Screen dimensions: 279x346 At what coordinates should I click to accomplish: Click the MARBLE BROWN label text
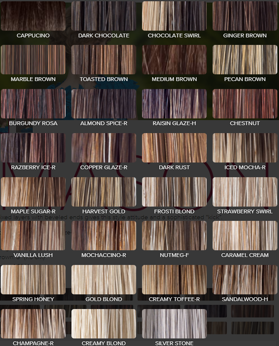[x=33, y=79]
